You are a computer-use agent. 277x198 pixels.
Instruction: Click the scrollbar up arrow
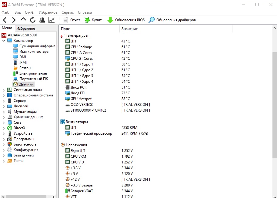click(x=275, y=28)
